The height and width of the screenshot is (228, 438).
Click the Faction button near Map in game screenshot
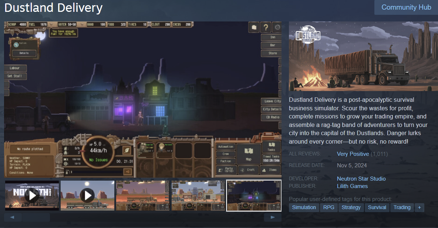point(226,161)
